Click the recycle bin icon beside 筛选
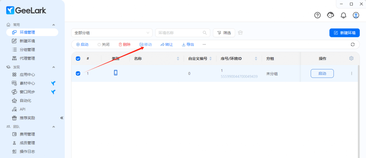Screen dimensions: 366x158 click(240, 33)
